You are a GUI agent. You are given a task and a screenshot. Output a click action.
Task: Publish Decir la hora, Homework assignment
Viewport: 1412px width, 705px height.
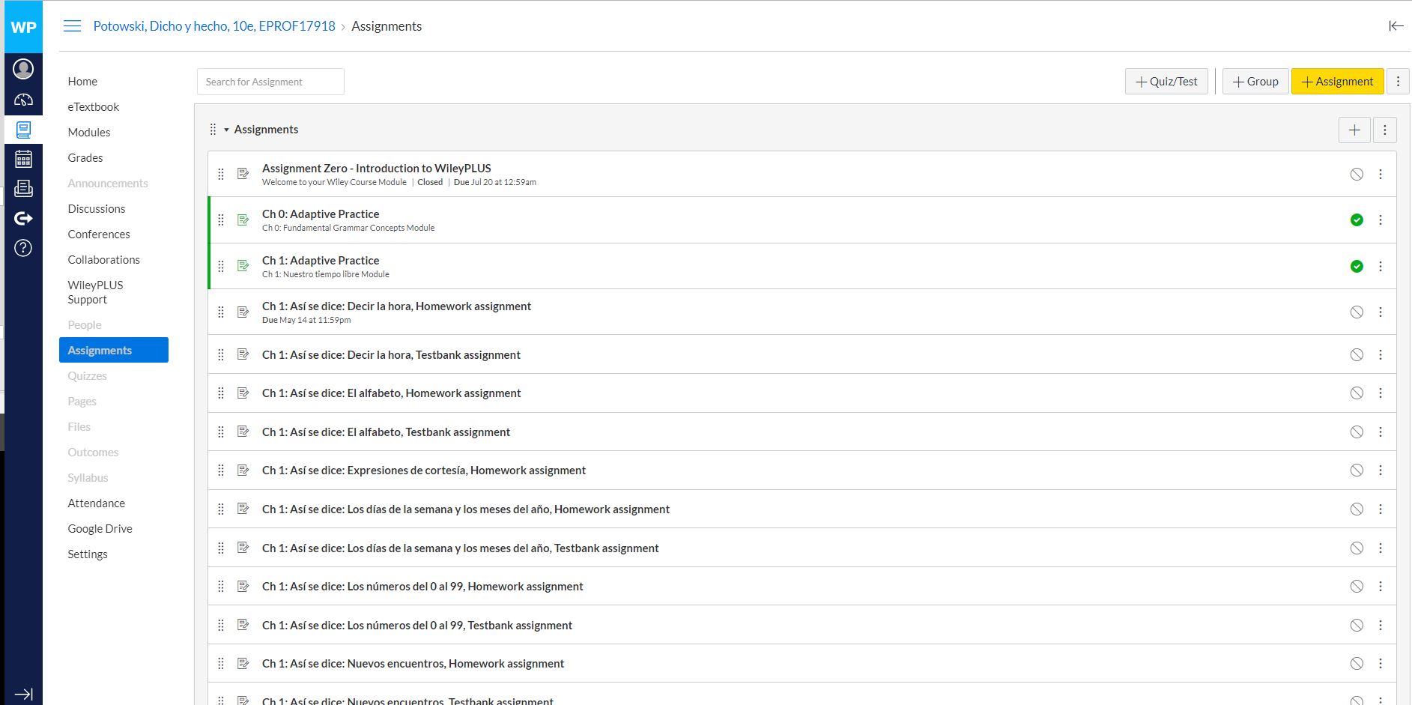pyautogui.click(x=1357, y=312)
